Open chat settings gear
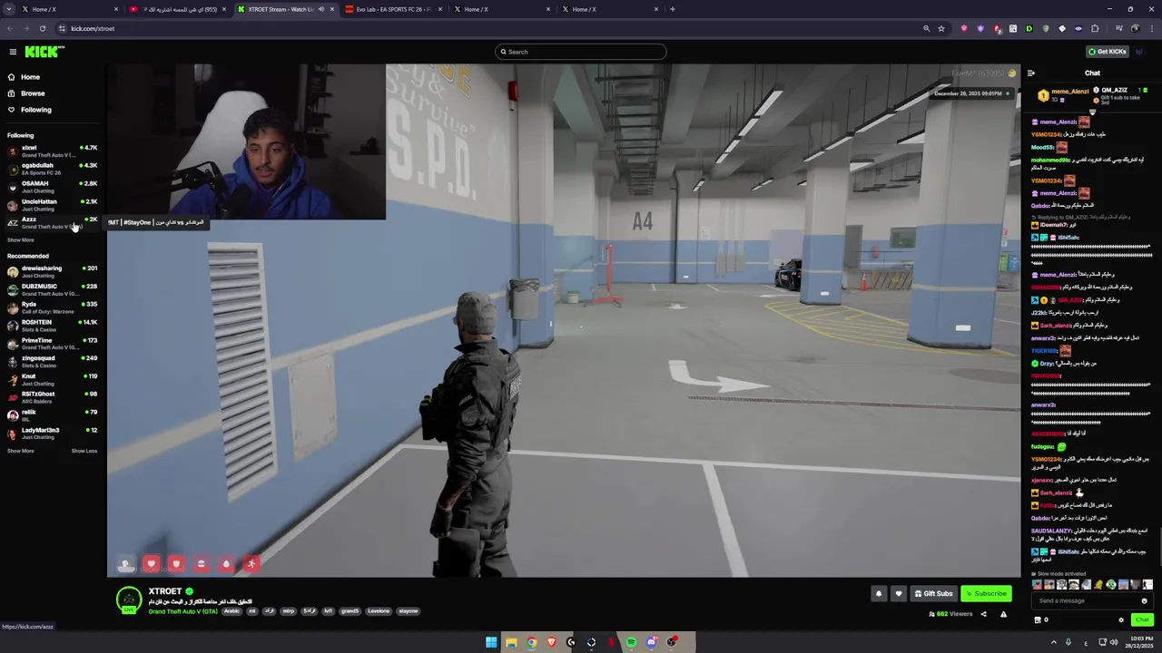Viewport: 1162px width, 653px height. click(x=1121, y=620)
